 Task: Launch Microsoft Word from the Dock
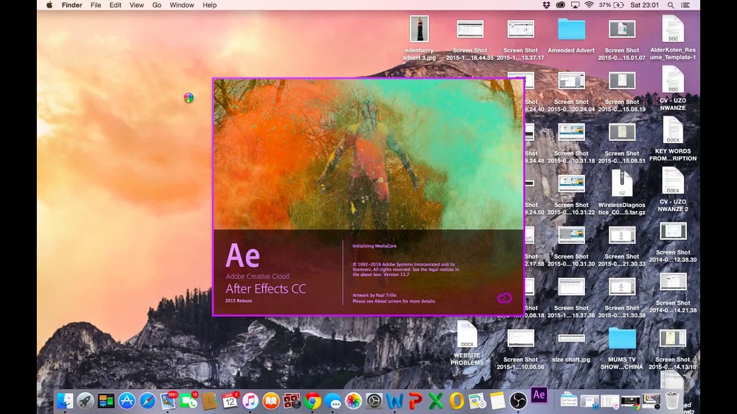(x=395, y=401)
